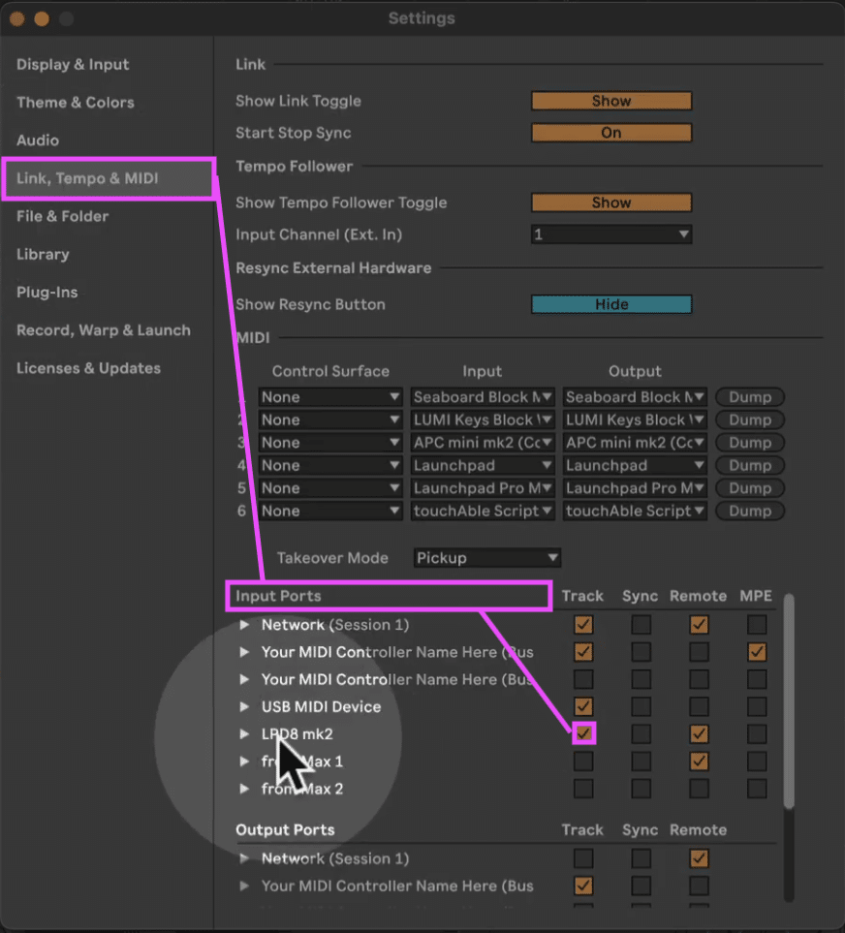Toggle Track checkbox for LPD8 mk2
Image resolution: width=845 pixels, height=933 pixels.
(x=583, y=734)
